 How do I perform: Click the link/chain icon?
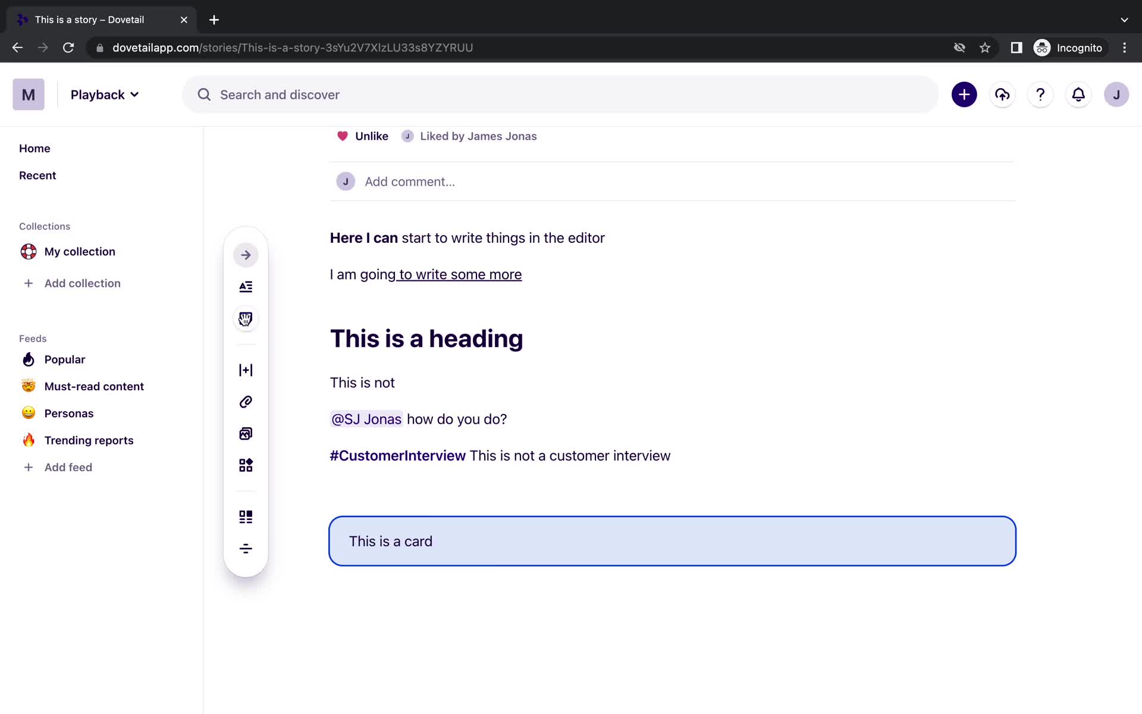tap(245, 402)
